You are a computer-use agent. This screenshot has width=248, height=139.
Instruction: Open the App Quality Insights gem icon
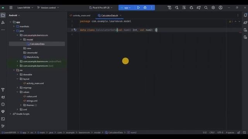click(x=3, y=112)
